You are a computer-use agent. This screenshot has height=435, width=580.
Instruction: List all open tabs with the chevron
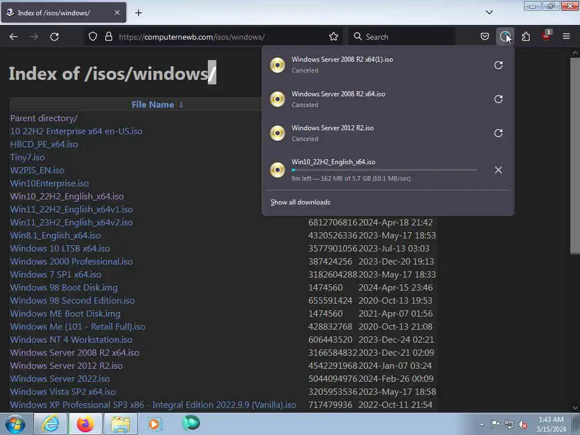tap(489, 12)
